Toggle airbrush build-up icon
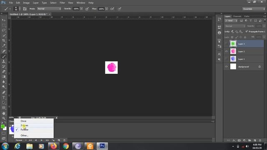Viewport: 267px width, 150px height. (112, 9)
